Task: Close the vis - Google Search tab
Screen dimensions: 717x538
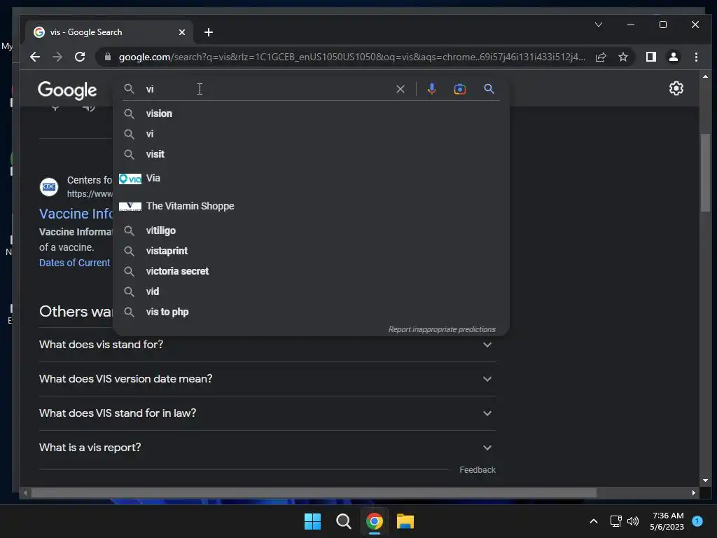Action: point(182,32)
